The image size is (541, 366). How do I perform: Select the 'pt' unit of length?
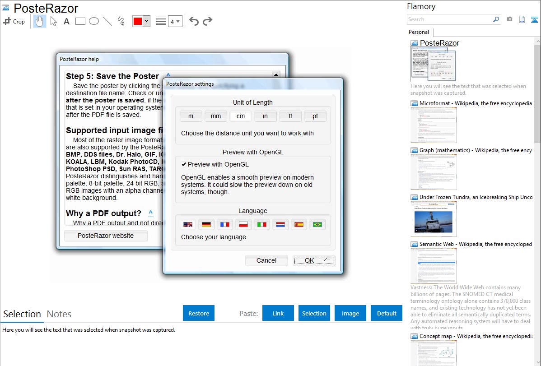tap(315, 116)
